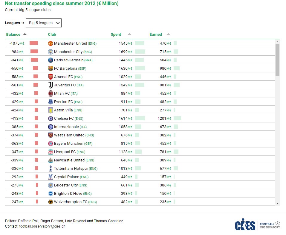Click the Liverpool FC club crest
286x235 pixels.
[51, 152]
